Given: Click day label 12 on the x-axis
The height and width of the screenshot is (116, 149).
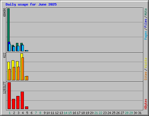Looking at the screenshot, I should pos(57,113).
